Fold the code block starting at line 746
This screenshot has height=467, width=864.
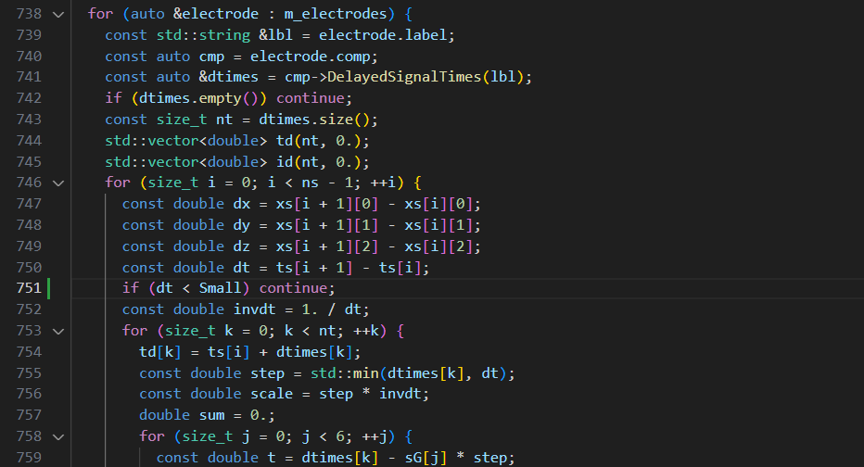(x=59, y=183)
